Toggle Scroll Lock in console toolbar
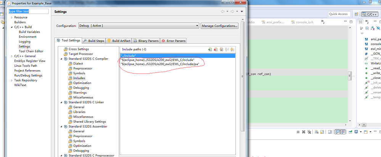 tap(322, 132)
